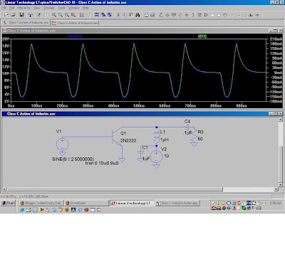Place a net label
285x267 pixels.
174,15
